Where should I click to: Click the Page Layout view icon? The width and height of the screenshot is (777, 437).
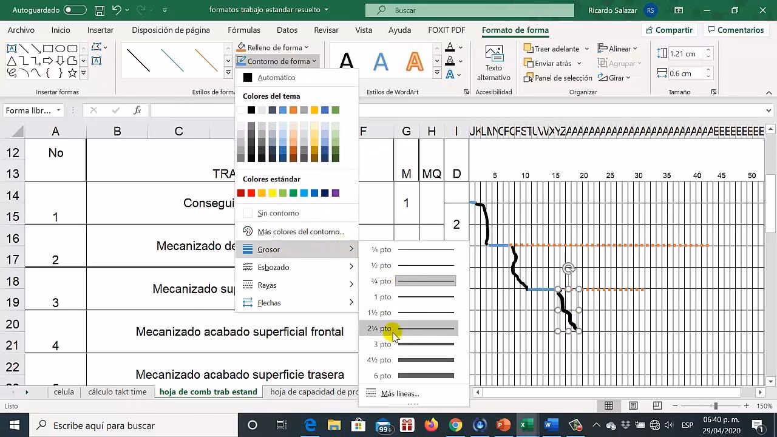[633, 405]
